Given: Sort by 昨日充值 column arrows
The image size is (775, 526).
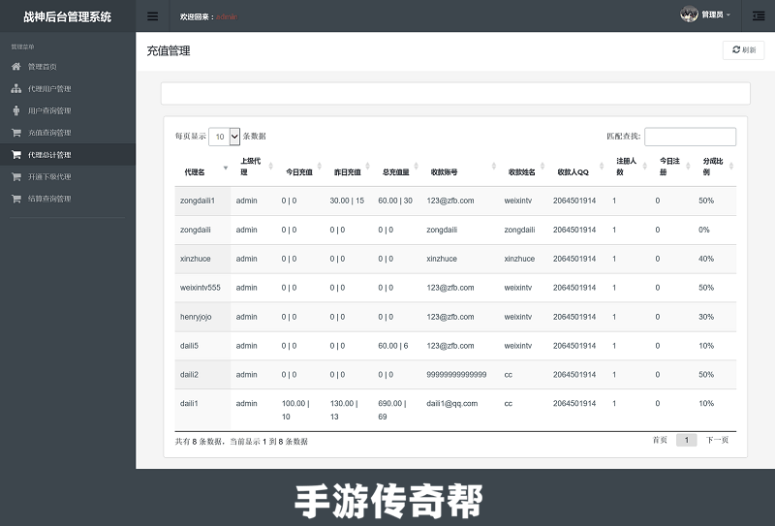Looking at the screenshot, I should click(x=367, y=166).
